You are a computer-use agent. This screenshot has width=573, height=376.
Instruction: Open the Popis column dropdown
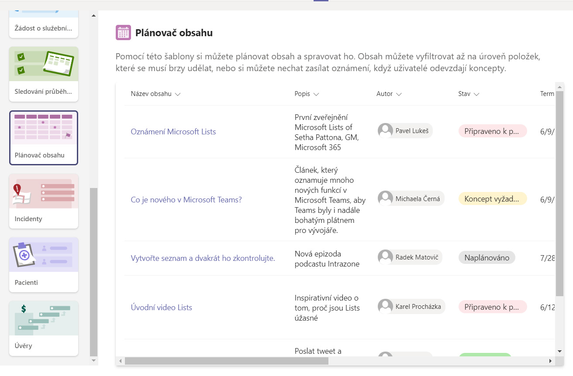point(316,94)
